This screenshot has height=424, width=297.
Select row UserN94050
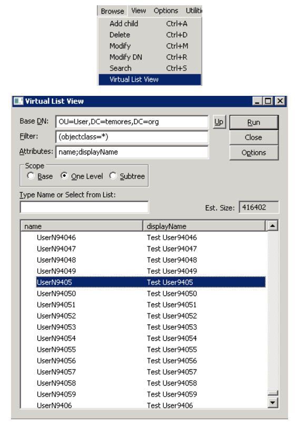click(151, 293)
